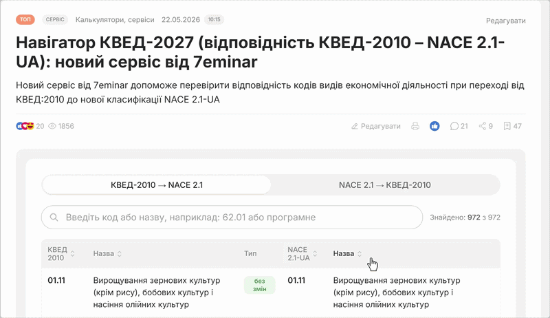Click Редагувати link at top right
The width and height of the screenshot is (550, 318).
505,21
